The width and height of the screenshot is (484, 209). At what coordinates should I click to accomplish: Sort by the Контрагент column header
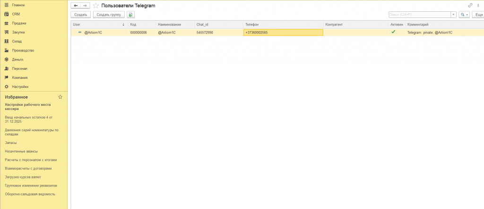click(x=355, y=25)
